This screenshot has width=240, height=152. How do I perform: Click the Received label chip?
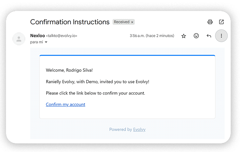coord(121,22)
